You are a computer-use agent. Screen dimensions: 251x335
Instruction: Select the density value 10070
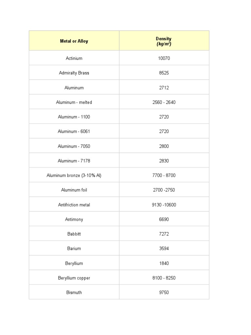[x=164, y=58]
